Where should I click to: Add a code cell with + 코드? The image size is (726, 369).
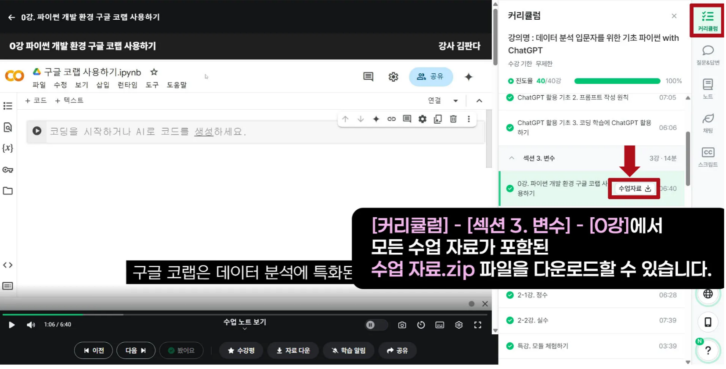point(36,100)
